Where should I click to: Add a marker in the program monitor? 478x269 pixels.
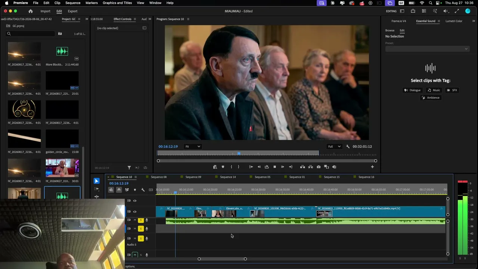(223, 167)
